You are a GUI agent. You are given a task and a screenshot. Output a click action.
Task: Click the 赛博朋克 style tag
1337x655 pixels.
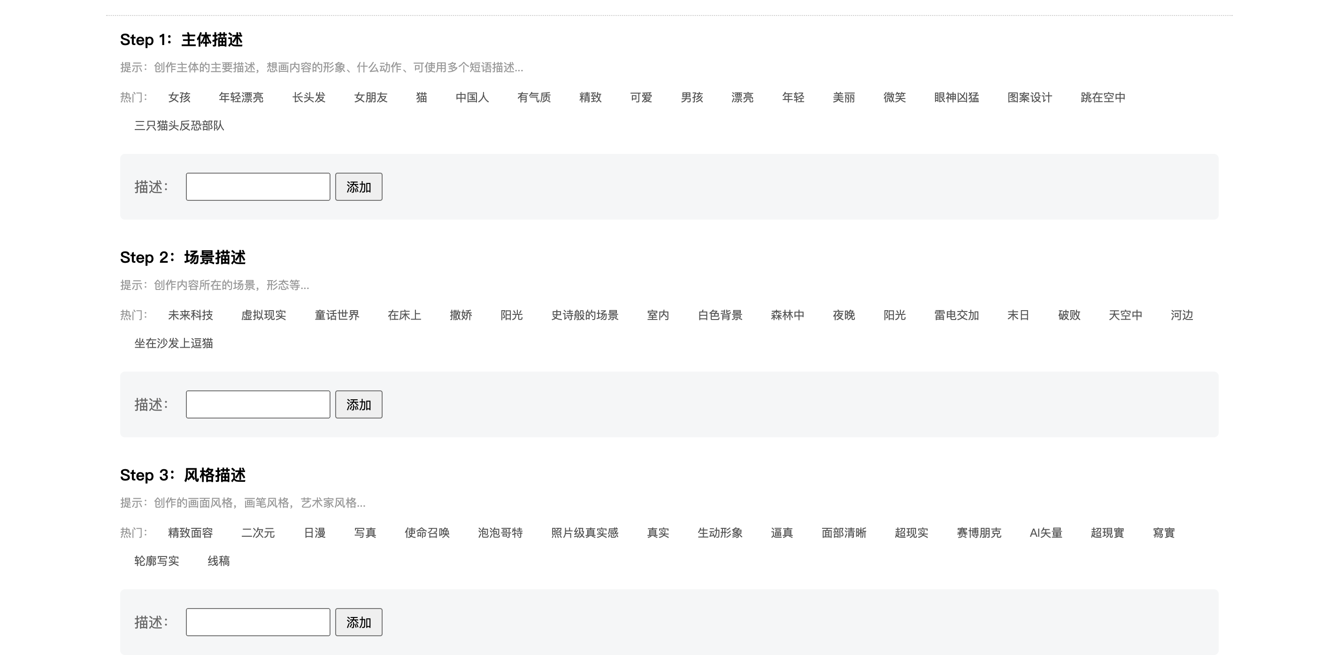coord(978,533)
